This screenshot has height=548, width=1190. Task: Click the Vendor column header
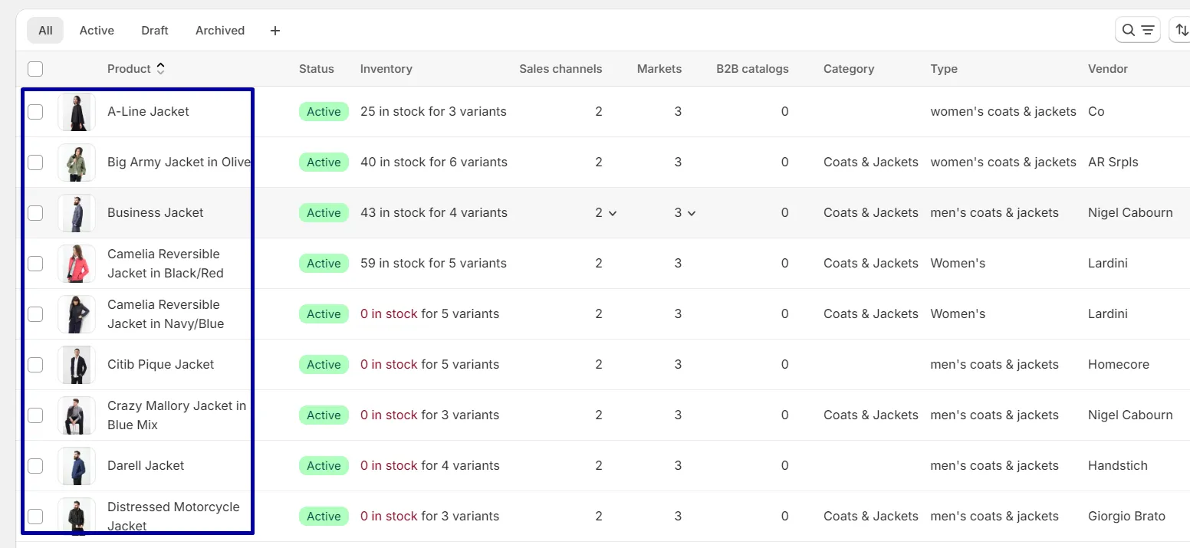click(x=1108, y=69)
